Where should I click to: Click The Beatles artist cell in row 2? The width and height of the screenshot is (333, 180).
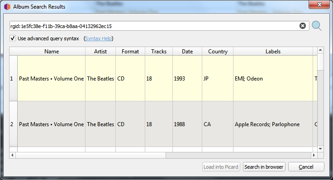coord(100,124)
